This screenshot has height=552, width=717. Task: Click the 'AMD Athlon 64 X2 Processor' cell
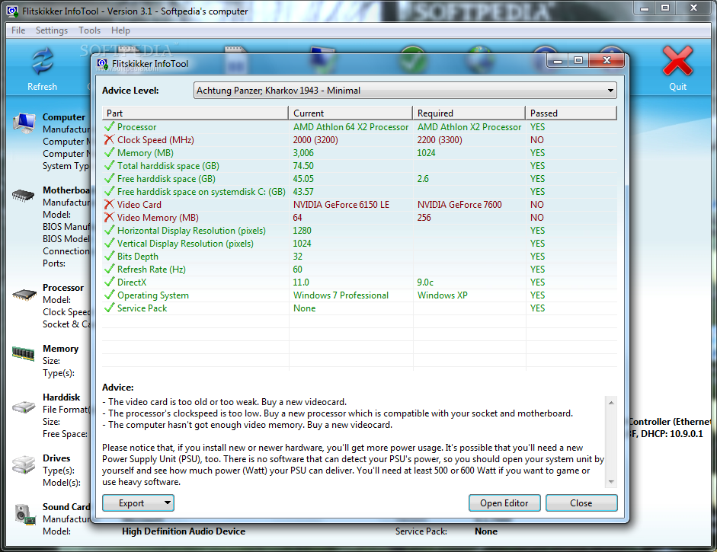pyautogui.click(x=350, y=127)
